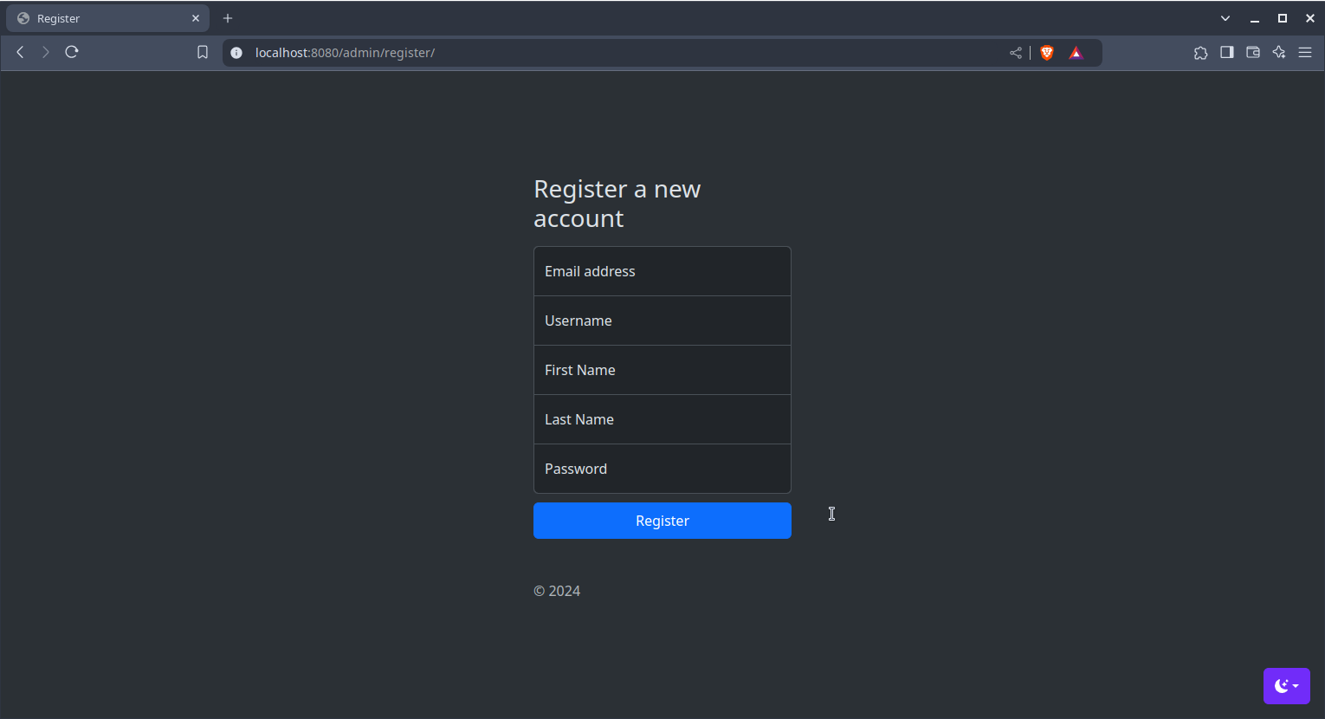Toggle the browser sidebar panel
Image resolution: width=1325 pixels, height=719 pixels.
click(1226, 53)
